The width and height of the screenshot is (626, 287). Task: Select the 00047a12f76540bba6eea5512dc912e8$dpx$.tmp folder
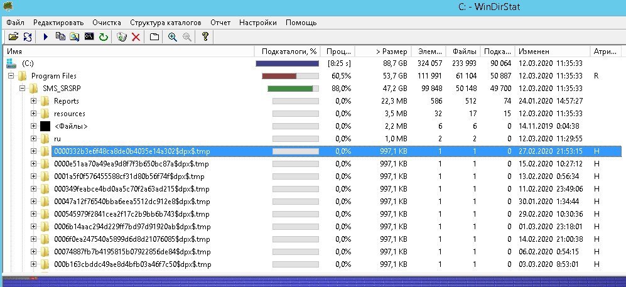[x=131, y=202]
